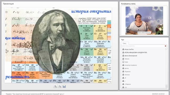Click the user list scrollbar thumb

[x=166, y=49]
